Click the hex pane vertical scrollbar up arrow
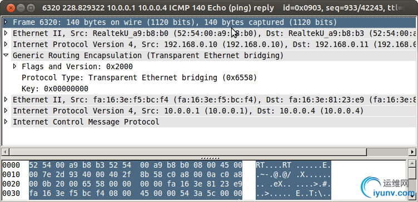The width and height of the screenshot is (418, 202). point(412,163)
